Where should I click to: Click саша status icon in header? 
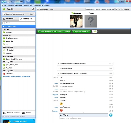point(89,13)
